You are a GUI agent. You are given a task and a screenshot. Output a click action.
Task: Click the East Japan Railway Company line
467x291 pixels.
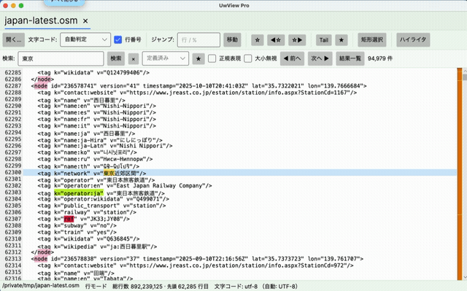tap(125, 186)
